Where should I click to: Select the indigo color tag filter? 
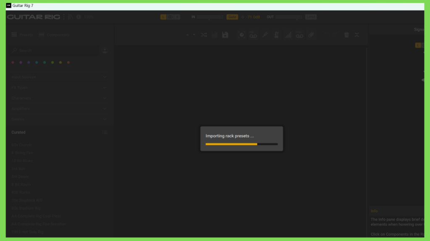(29, 63)
